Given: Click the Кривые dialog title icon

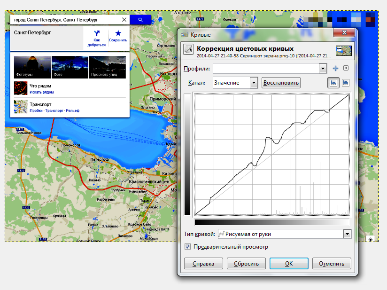Looking at the screenshot, I should point(185,35).
